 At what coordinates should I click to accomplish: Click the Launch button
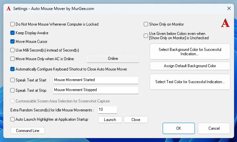pos(110,120)
